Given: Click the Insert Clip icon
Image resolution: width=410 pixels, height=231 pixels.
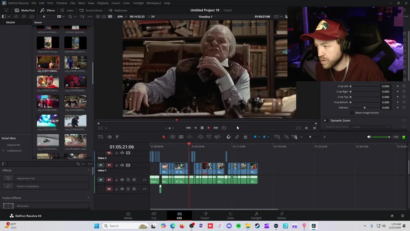Looking at the screenshot, I should [201, 137].
